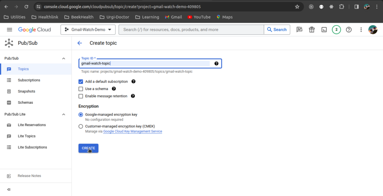Click the address bar URL
Image resolution: width=383 pixels, height=196 pixels.
click(122, 7)
